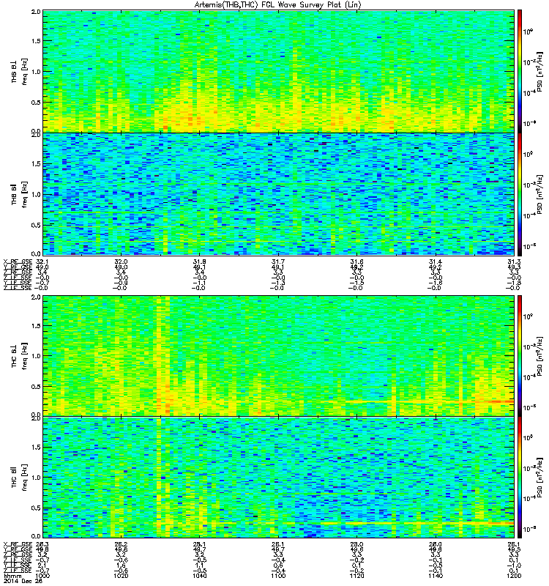The width and height of the screenshot is (549, 586).
Task: Click the "0.5" frequency tick of the THB B-parallel panel
Action: point(36,226)
